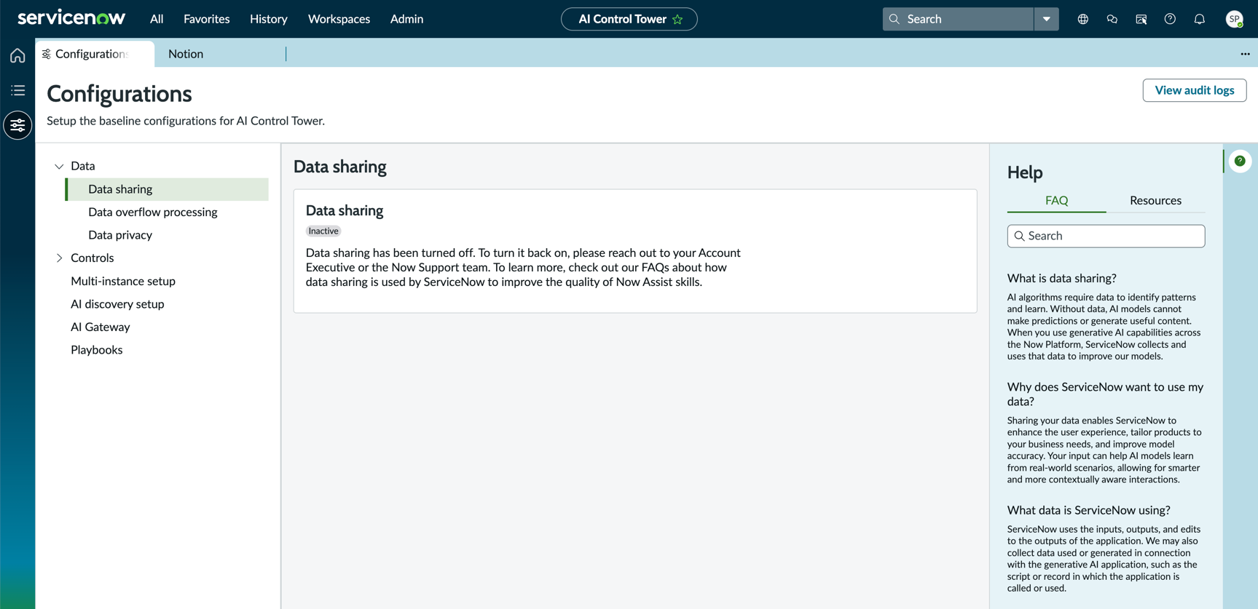Viewport: 1258px width, 609px height.
Task: Expand the Controls tree section
Action: coord(59,258)
